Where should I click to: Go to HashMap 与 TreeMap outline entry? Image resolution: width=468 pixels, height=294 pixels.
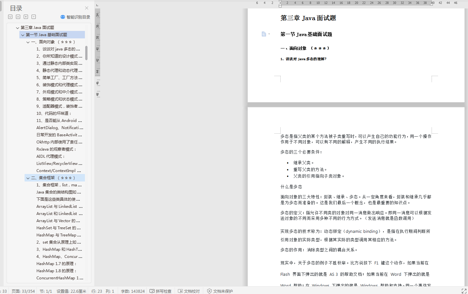click(x=59, y=235)
